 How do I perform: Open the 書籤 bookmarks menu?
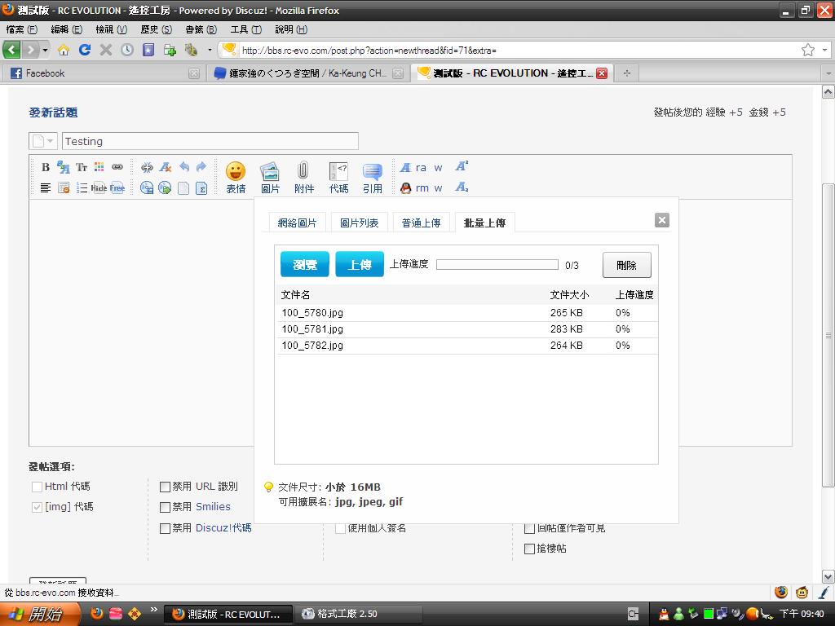pyautogui.click(x=201, y=29)
